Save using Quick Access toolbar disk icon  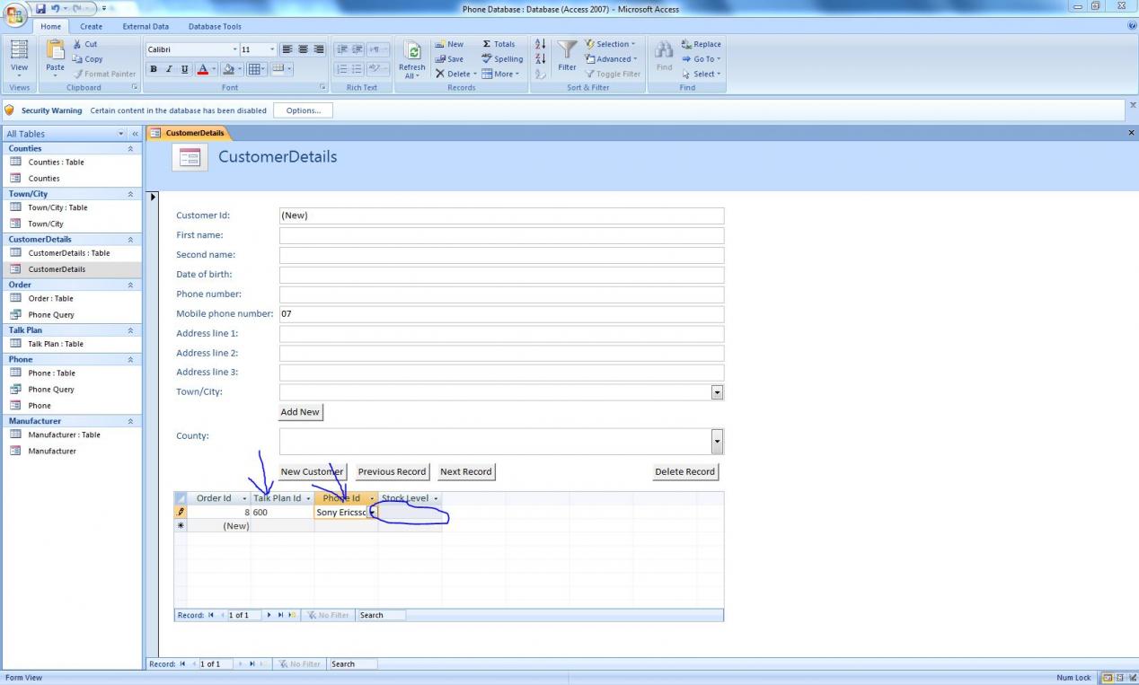[x=40, y=8]
